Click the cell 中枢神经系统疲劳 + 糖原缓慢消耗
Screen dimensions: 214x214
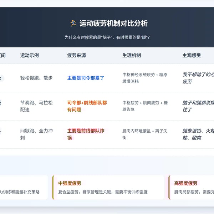coord(145,78)
